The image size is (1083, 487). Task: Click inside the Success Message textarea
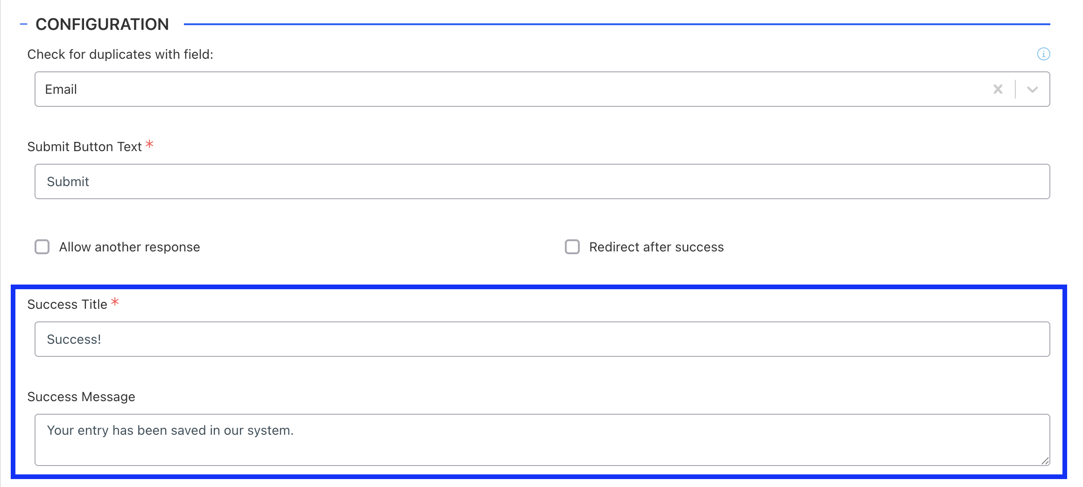click(542, 440)
